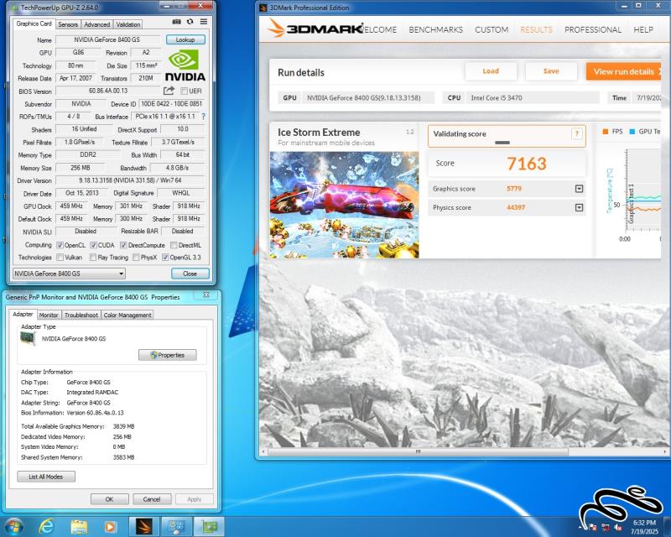Click the Ice Storm Extreme thumbnail image
This screenshot has width=671, height=537.
(344, 205)
